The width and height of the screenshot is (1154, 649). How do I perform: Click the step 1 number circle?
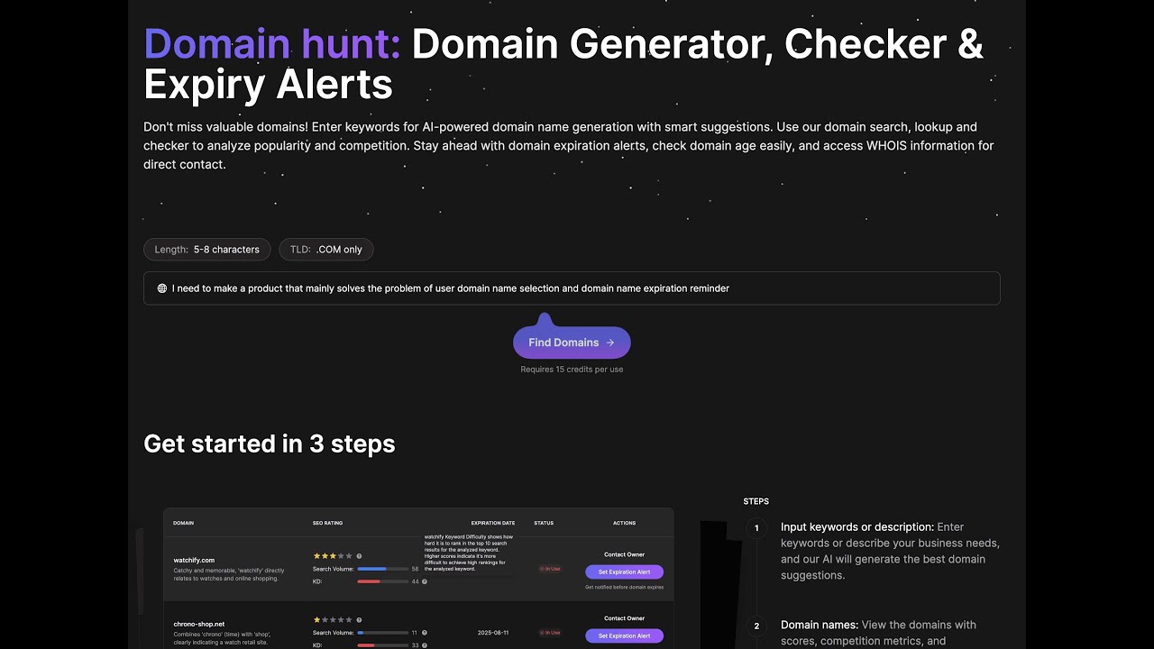click(756, 528)
